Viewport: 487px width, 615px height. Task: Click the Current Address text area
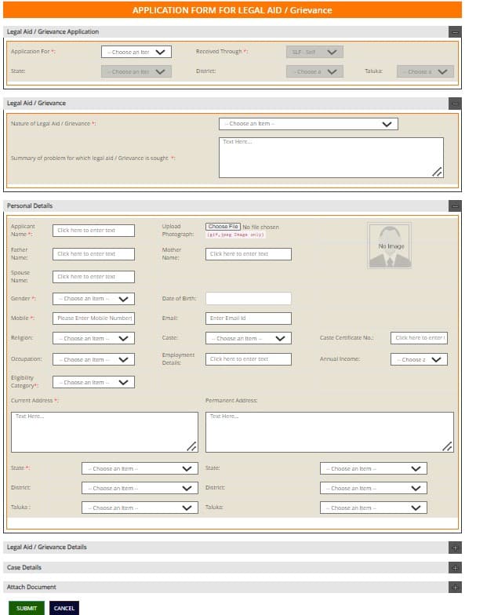point(104,432)
